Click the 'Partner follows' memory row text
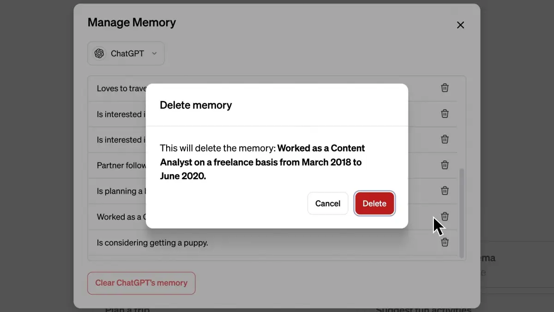 pos(121,165)
